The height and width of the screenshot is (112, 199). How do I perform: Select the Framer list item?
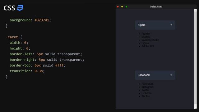pyautogui.click(x=146, y=34)
